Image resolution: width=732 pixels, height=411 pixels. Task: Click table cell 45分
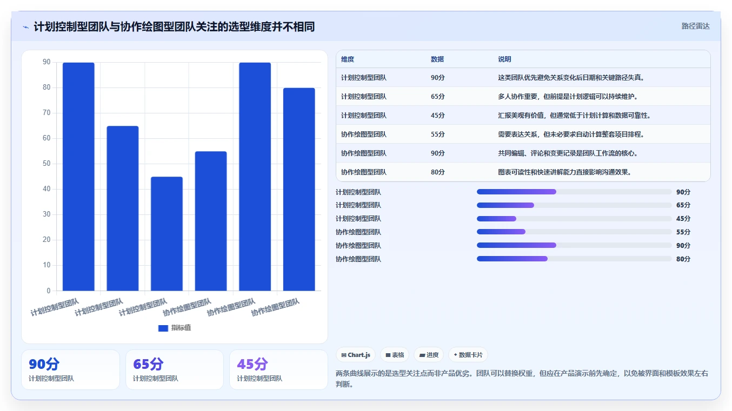[x=438, y=116]
